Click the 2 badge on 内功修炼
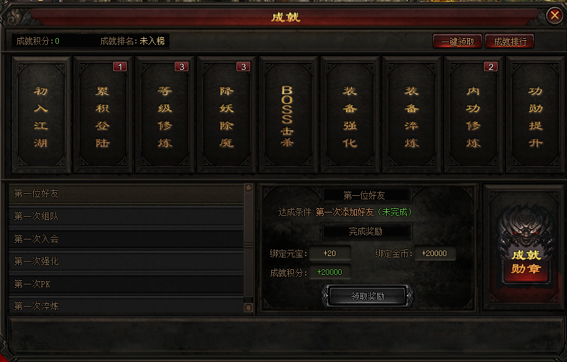 click(491, 66)
